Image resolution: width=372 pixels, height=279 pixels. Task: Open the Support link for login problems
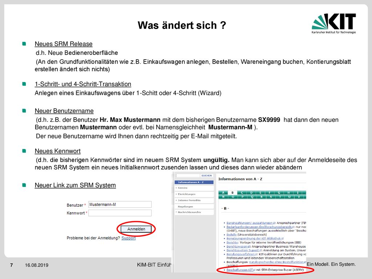coord(128,238)
